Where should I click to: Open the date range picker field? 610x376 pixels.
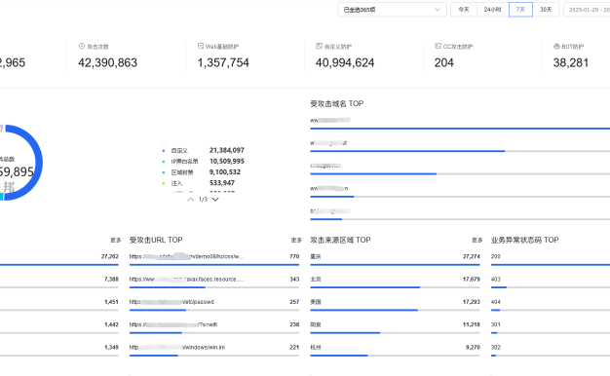point(587,10)
